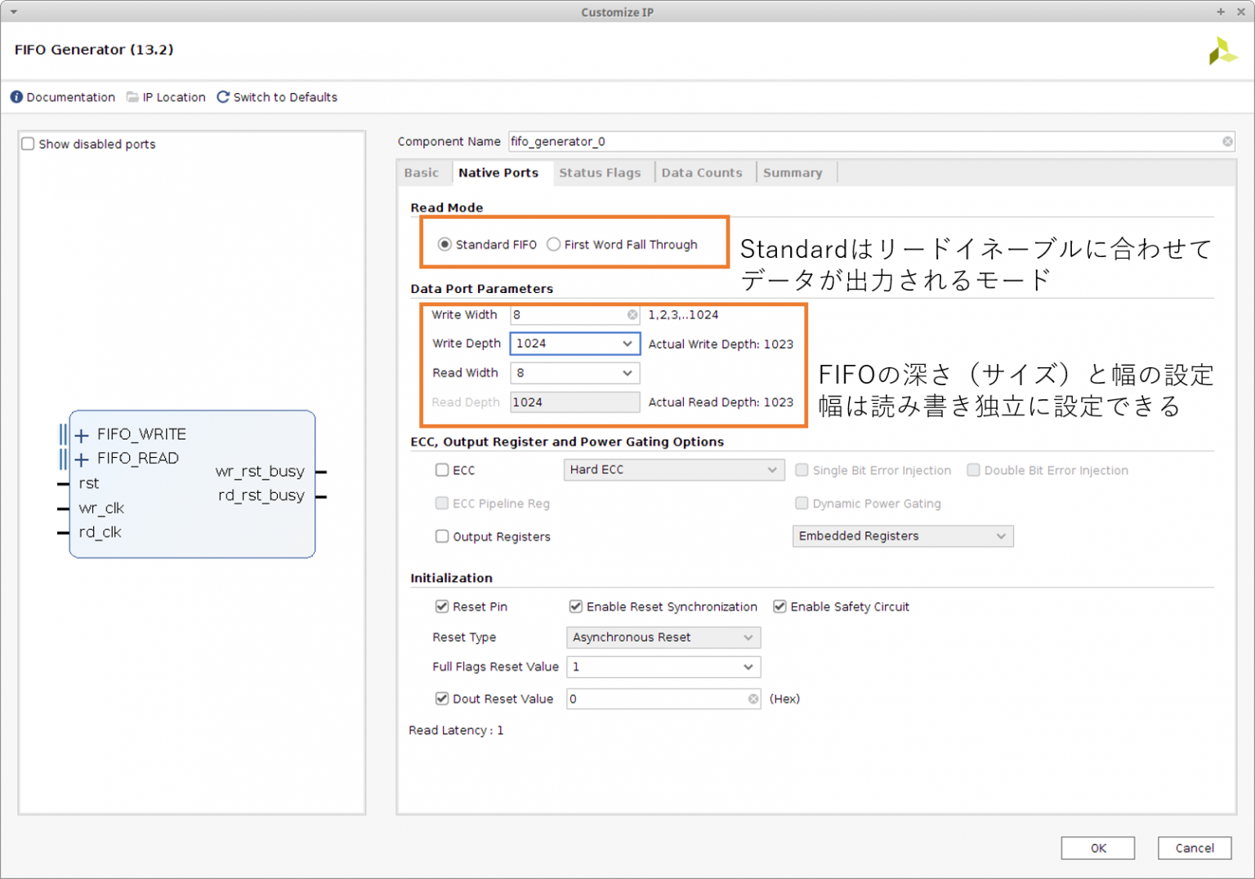Select First Word Fall Through mode

tap(554, 245)
